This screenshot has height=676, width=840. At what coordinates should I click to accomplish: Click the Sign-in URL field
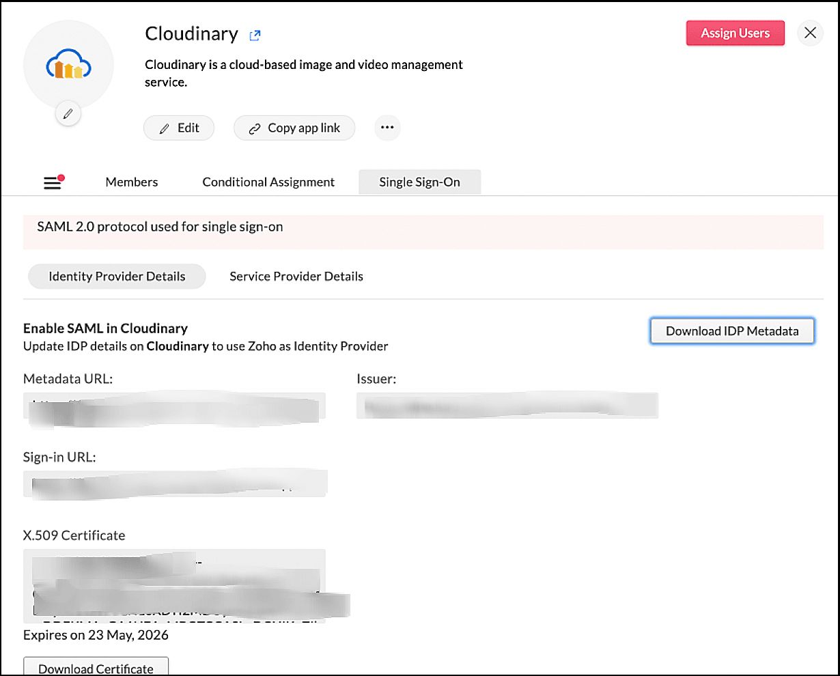point(175,483)
